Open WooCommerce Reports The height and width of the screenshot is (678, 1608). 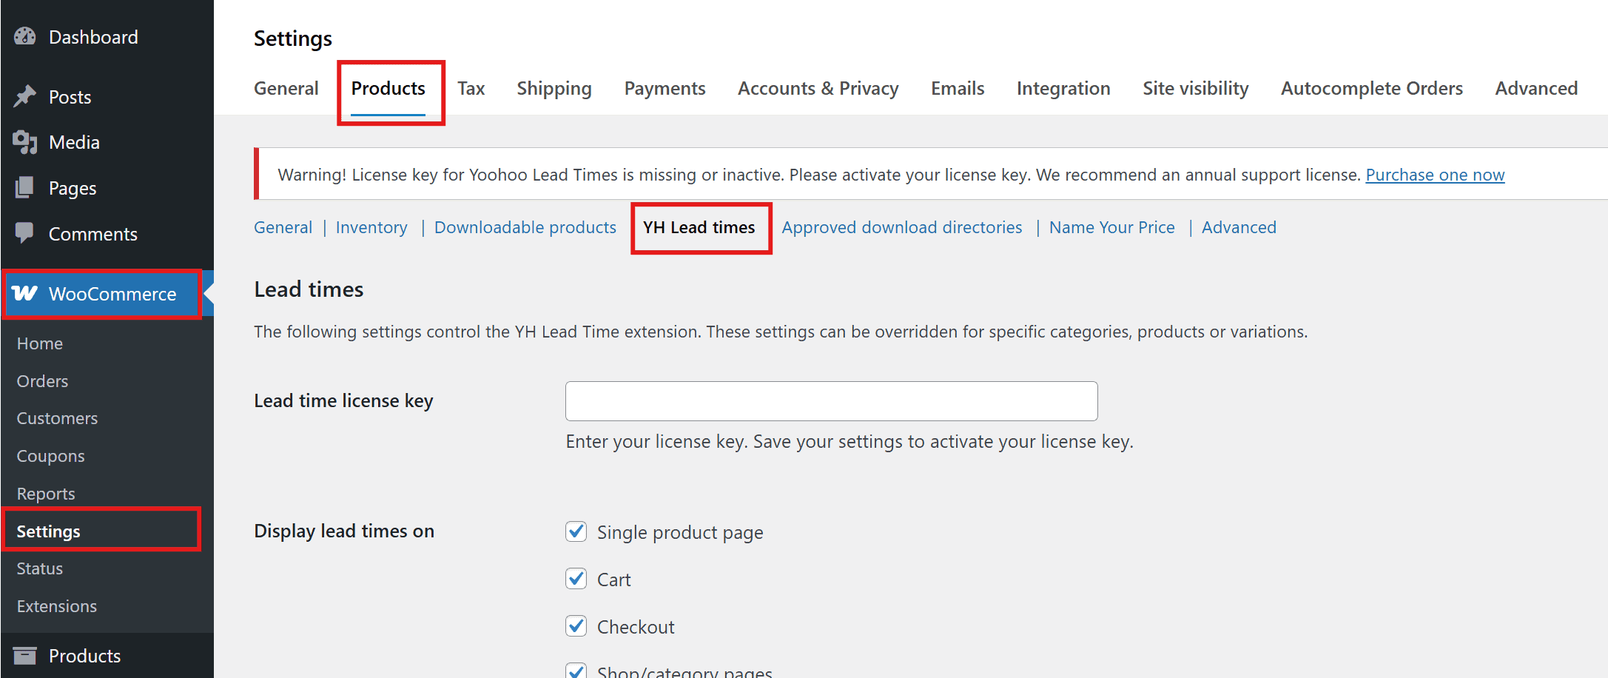click(x=46, y=494)
